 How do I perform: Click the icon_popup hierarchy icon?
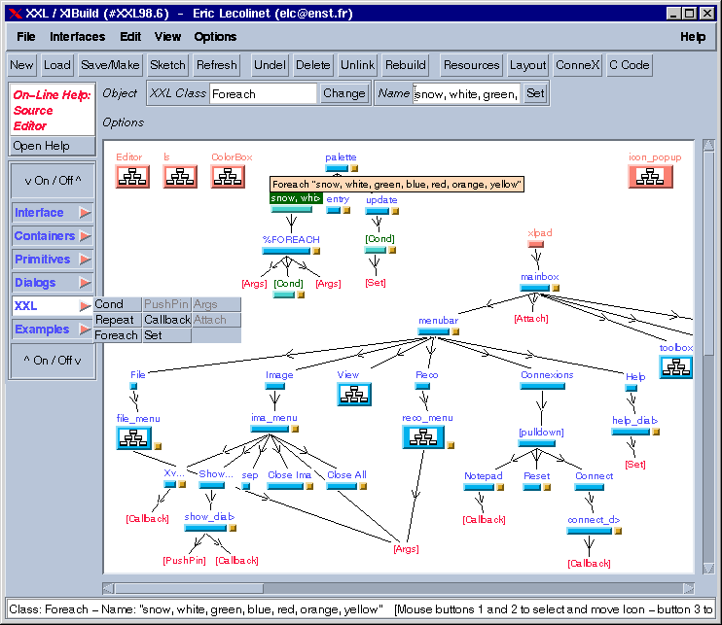[650, 177]
